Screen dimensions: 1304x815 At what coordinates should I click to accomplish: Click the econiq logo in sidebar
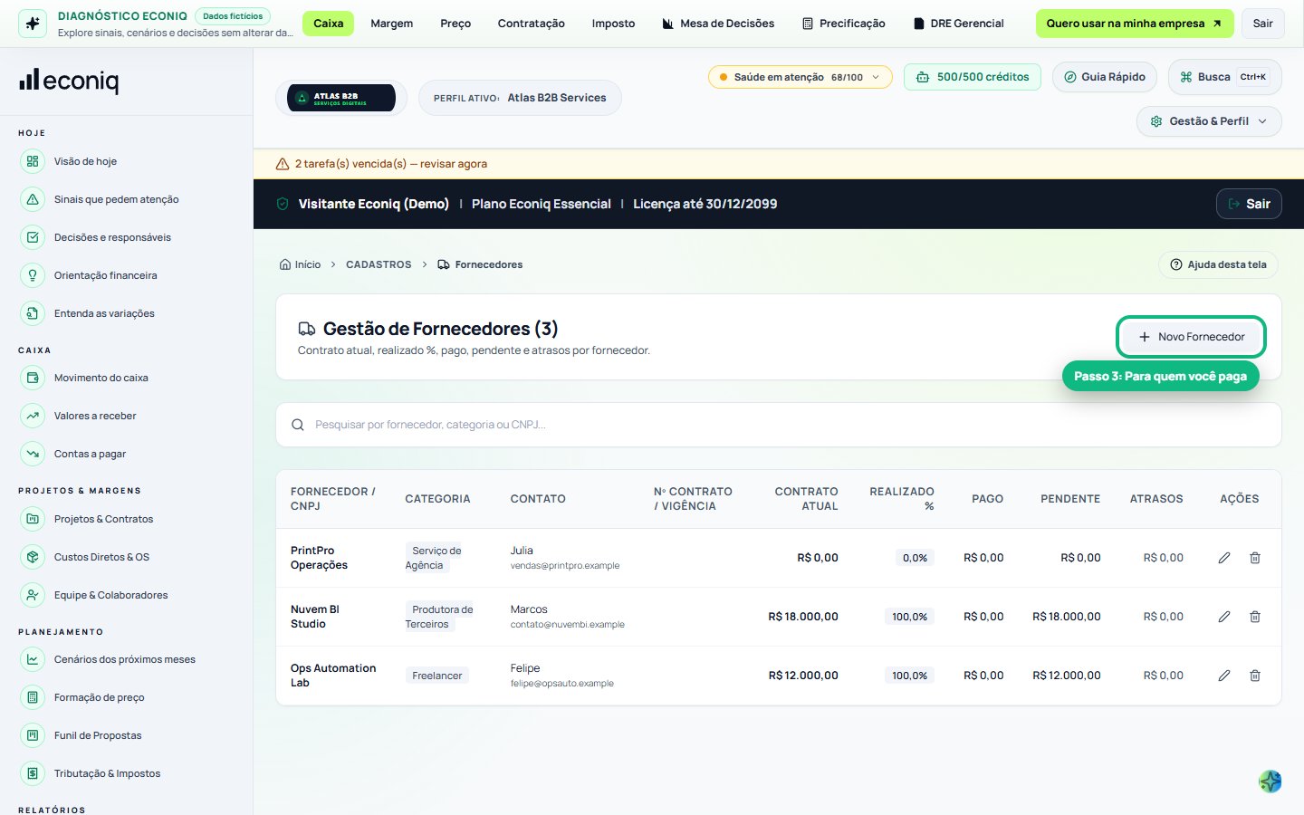pos(69,81)
